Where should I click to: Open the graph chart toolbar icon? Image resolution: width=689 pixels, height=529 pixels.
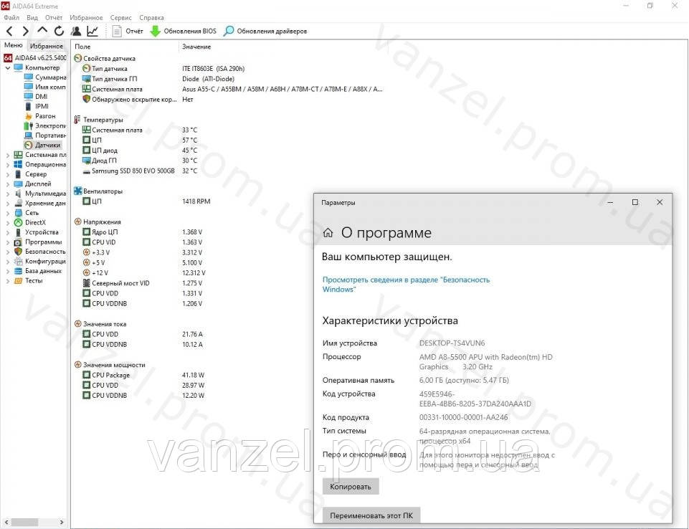click(x=92, y=32)
